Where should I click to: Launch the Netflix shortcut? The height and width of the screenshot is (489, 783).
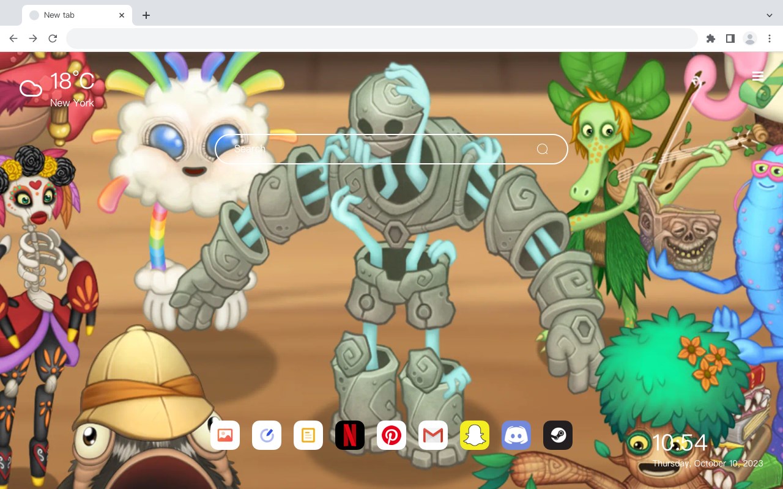[x=350, y=435]
